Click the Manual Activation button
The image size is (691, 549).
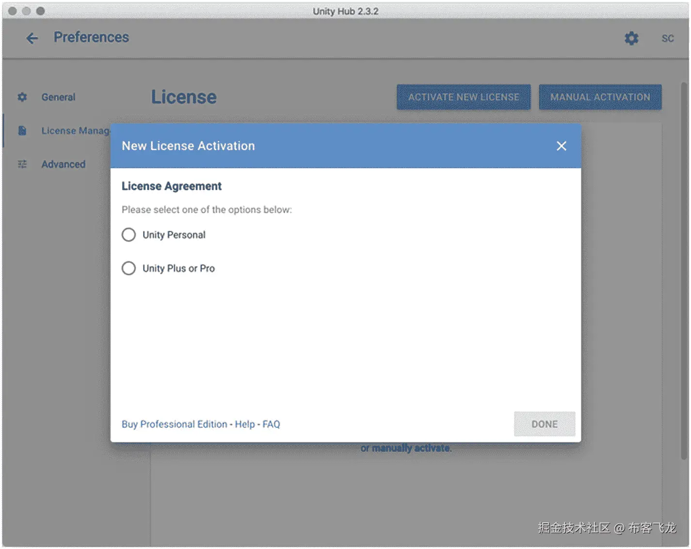[600, 97]
